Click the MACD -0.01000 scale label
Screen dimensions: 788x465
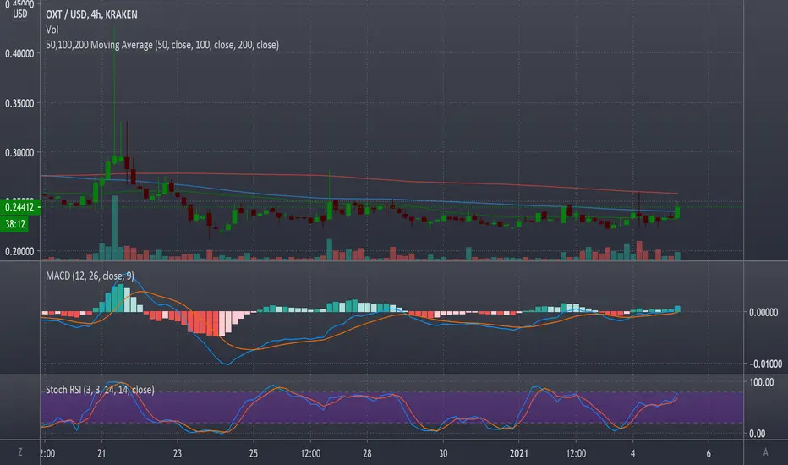(x=765, y=364)
